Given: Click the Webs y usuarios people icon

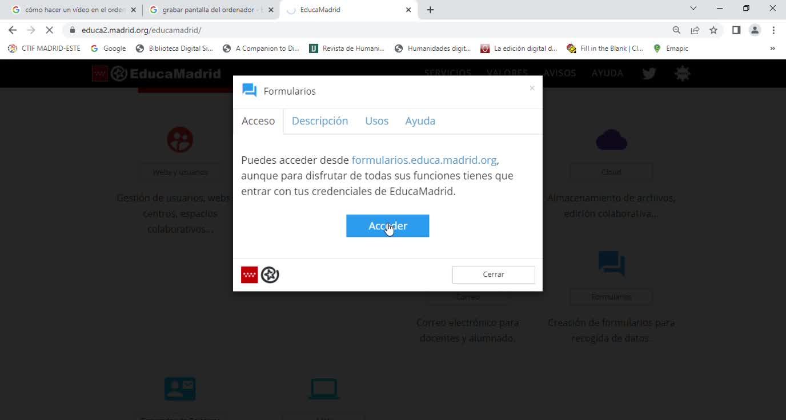Looking at the screenshot, I should click(x=180, y=140).
